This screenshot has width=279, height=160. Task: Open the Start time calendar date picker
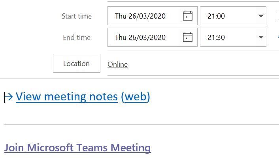(x=188, y=16)
